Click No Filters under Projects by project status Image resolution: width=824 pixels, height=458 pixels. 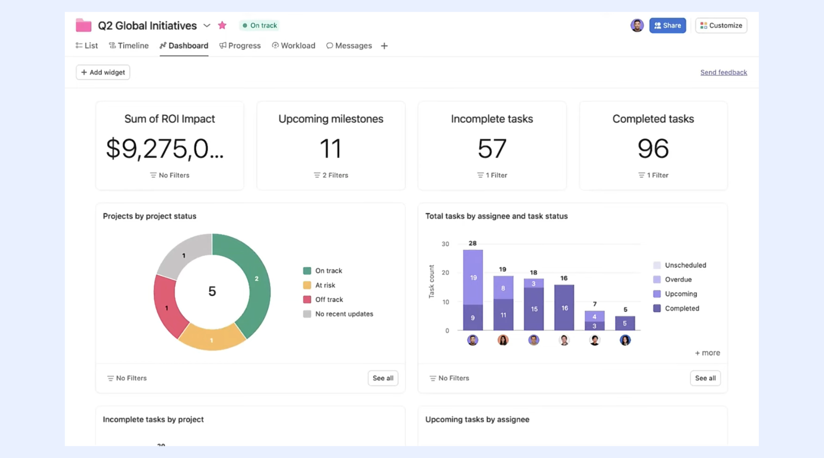pyautogui.click(x=127, y=378)
